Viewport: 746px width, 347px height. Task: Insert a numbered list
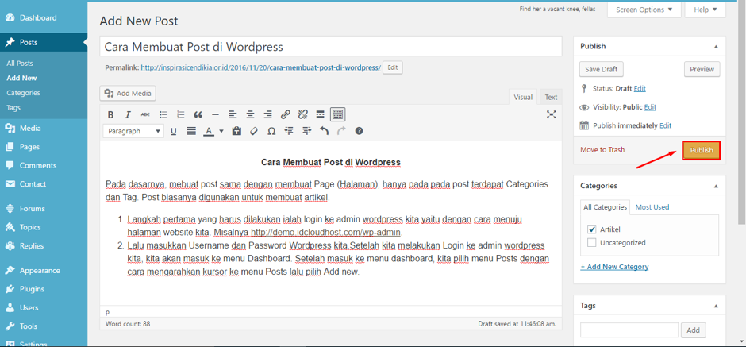(x=180, y=114)
